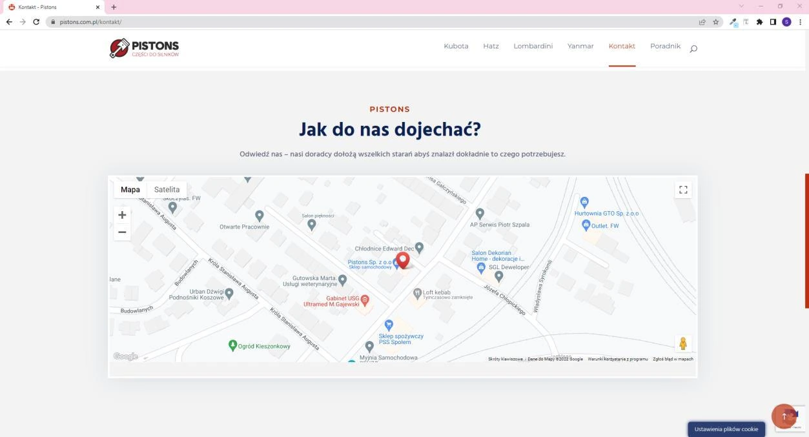The width and height of the screenshot is (809, 437).
Task: Open a new browser tab
Action: (114, 7)
